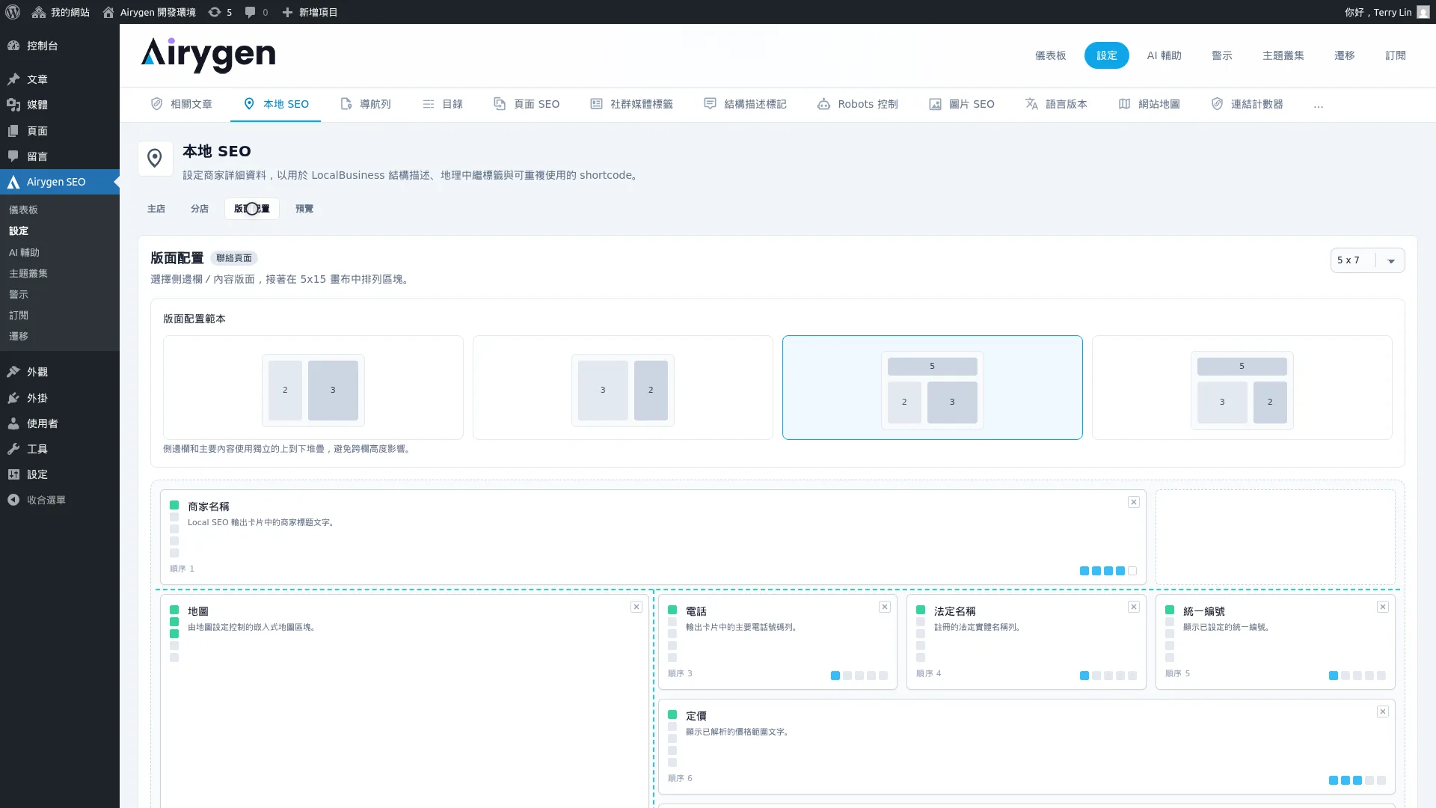Open 外掛 in the WordPress sidebar
This screenshot has height=808, width=1436.
(x=60, y=398)
